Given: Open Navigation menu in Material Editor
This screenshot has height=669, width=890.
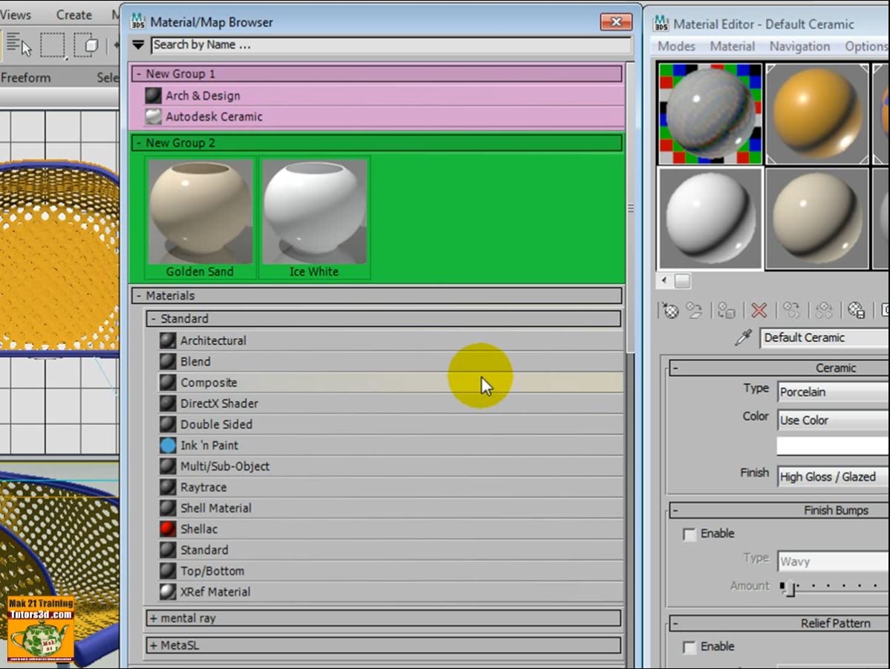Looking at the screenshot, I should (799, 46).
